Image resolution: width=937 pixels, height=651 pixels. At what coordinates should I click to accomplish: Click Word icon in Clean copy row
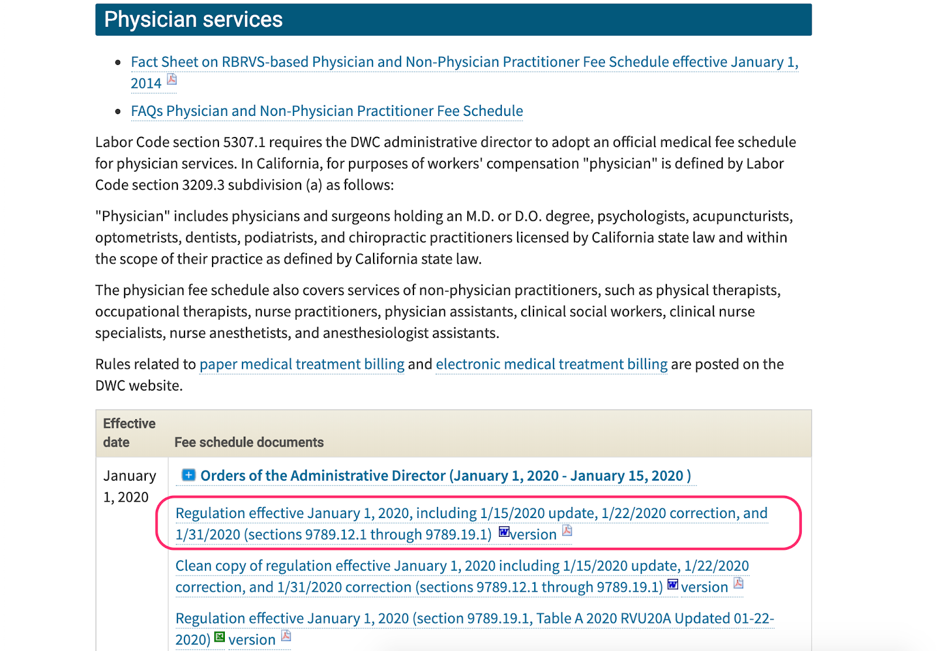coord(673,584)
